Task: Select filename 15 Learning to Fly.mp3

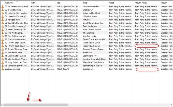Action: pyautogui.click(x=15, y=56)
